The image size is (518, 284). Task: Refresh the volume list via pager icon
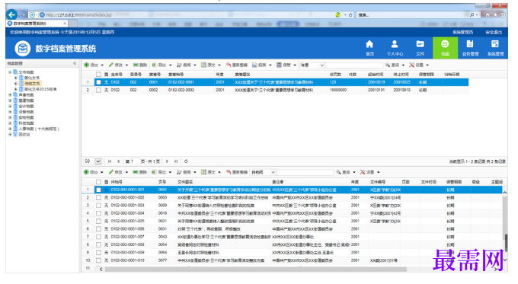coord(186,161)
